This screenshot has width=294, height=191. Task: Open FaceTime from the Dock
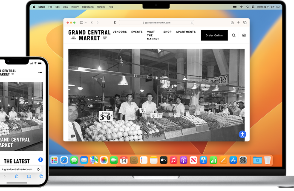(114, 160)
